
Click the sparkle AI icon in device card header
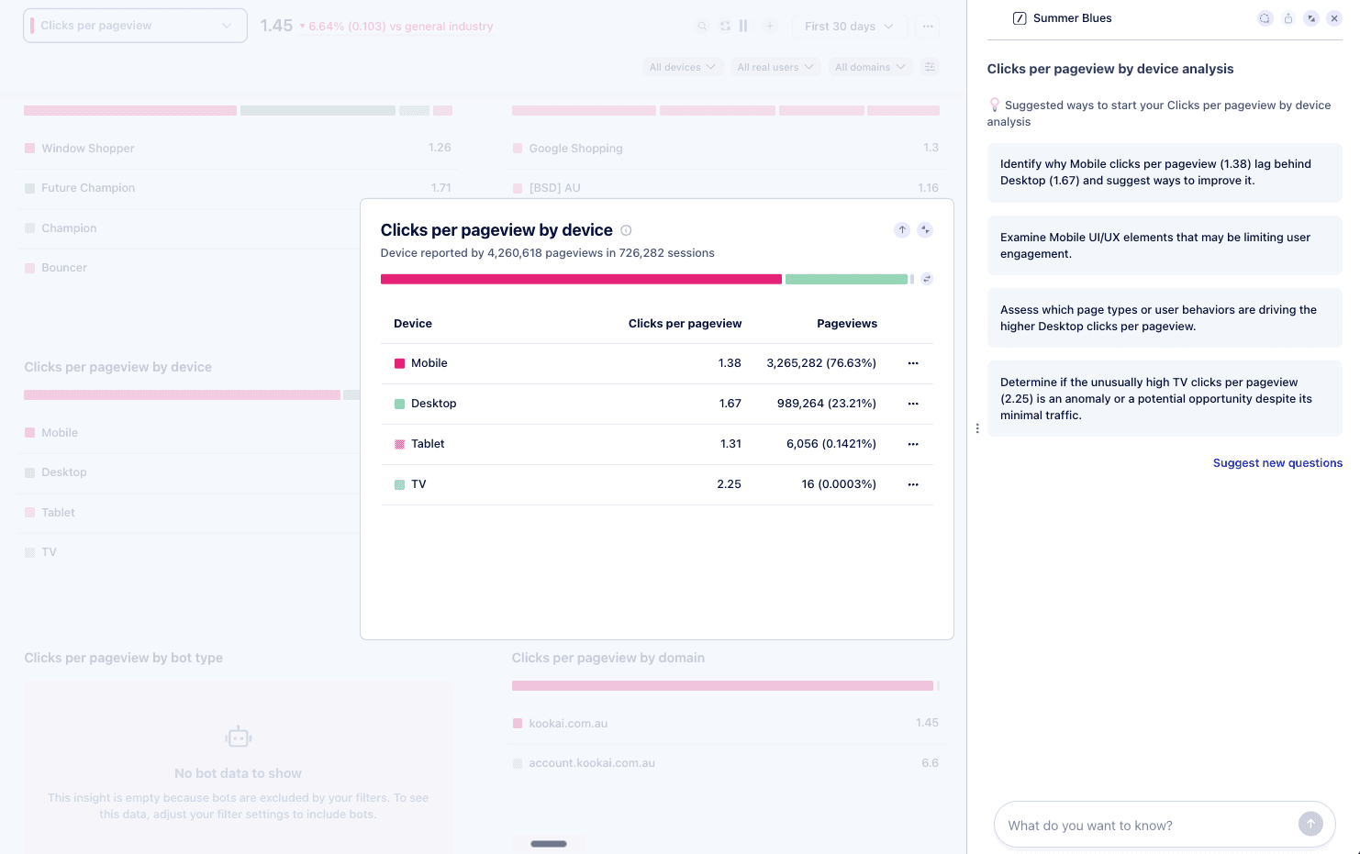[x=925, y=230]
